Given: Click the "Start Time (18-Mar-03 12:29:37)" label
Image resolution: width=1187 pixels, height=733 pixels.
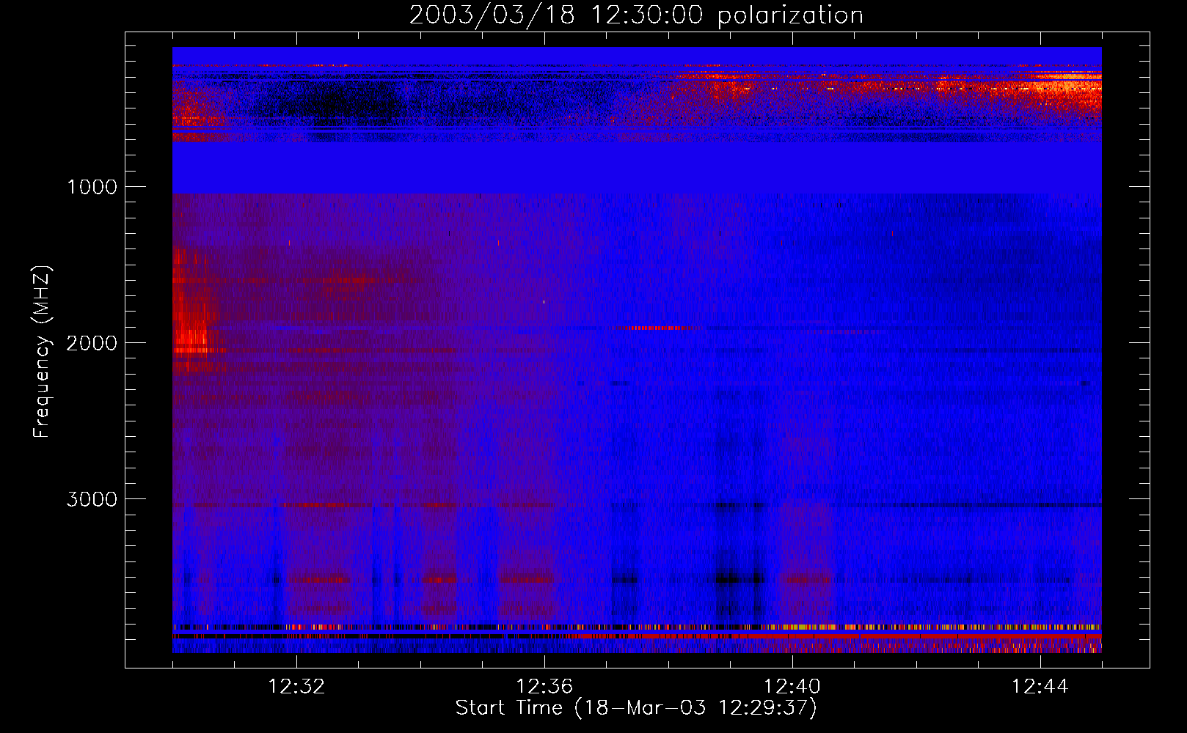Looking at the screenshot, I should click(636, 708).
